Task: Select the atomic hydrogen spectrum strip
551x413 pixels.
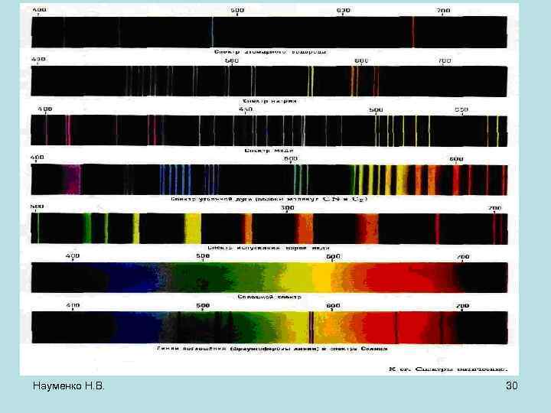Action: click(269, 32)
